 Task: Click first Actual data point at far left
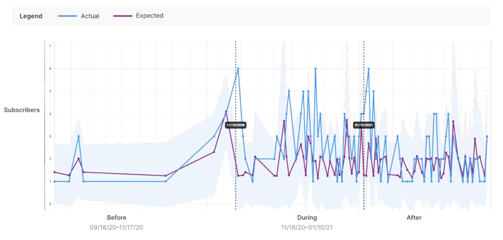(x=55, y=181)
